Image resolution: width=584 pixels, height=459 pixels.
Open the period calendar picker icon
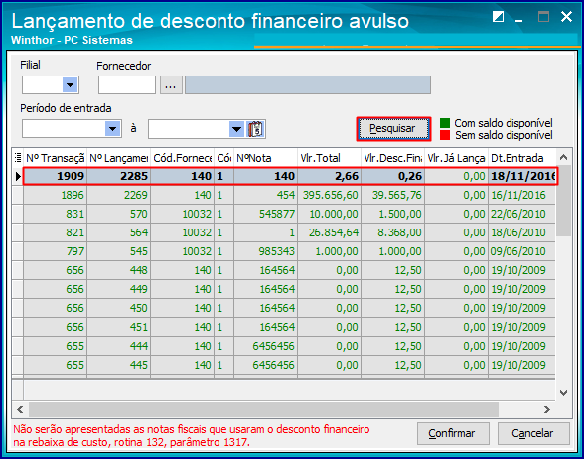[255, 129]
